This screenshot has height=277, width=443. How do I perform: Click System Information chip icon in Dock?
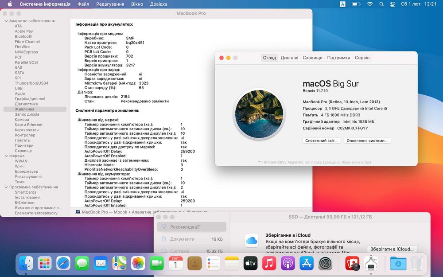pyautogui.click(x=371, y=263)
